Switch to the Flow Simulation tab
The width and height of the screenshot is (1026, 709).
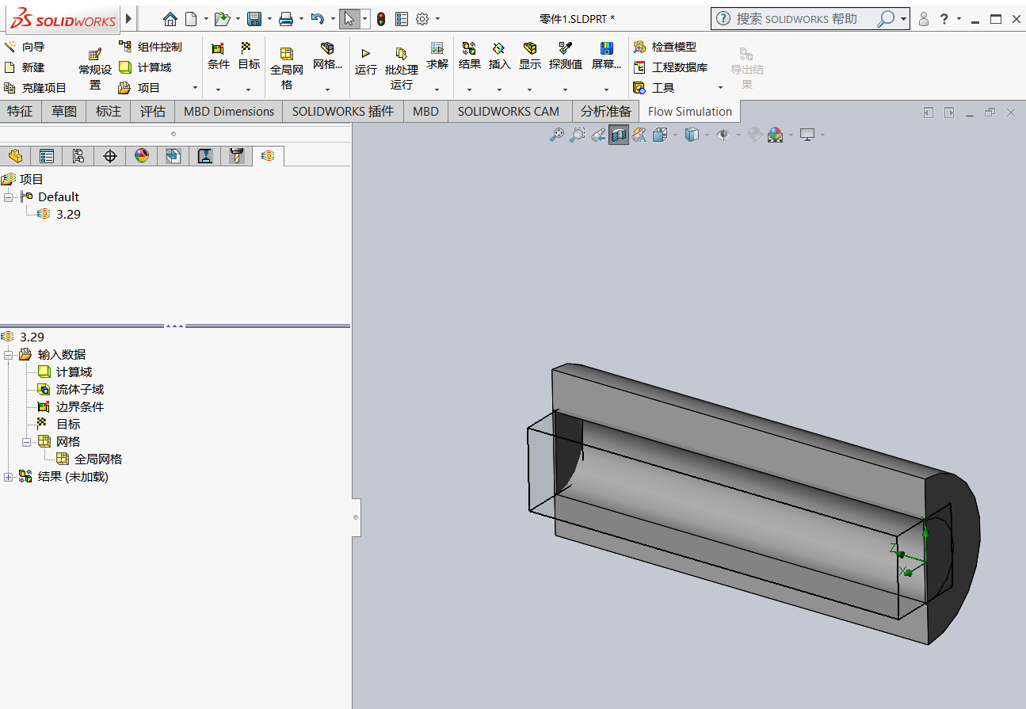pyautogui.click(x=688, y=111)
